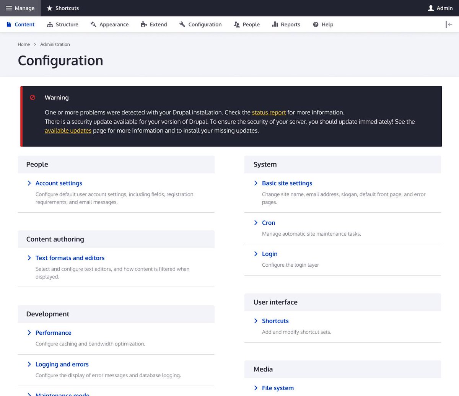Open Text formats and editors link
The image size is (459, 396).
[x=70, y=258]
